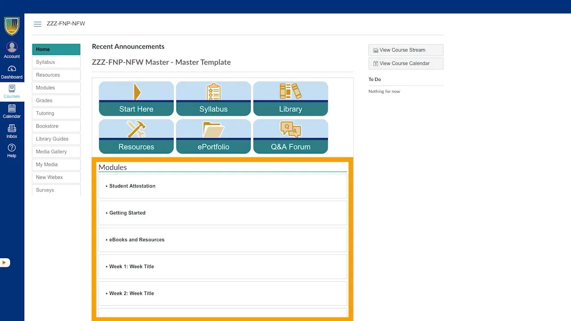Select My Media in the course menu
571x321 pixels.
[x=56, y=165]
